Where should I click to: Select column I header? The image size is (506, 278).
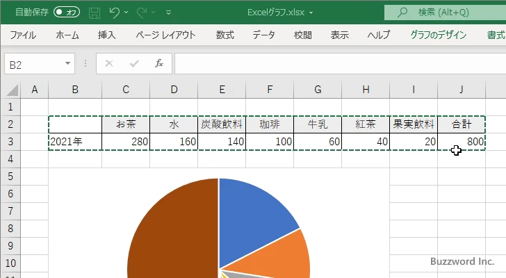coord(414,90)
